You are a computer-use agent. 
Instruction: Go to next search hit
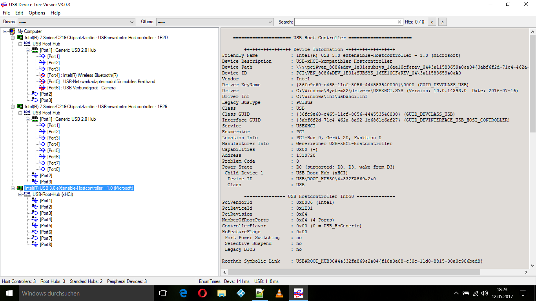pyautogui.click(x=443, y=22)
